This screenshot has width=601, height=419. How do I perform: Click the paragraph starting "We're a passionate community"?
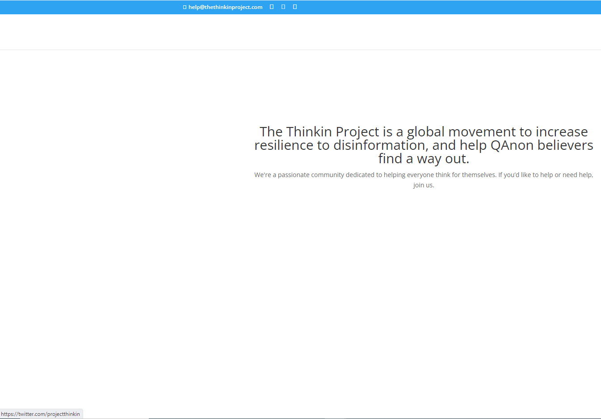click(x=424, y=180)
